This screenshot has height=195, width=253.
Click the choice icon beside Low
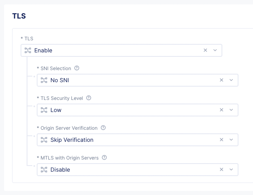pos(44,110)
